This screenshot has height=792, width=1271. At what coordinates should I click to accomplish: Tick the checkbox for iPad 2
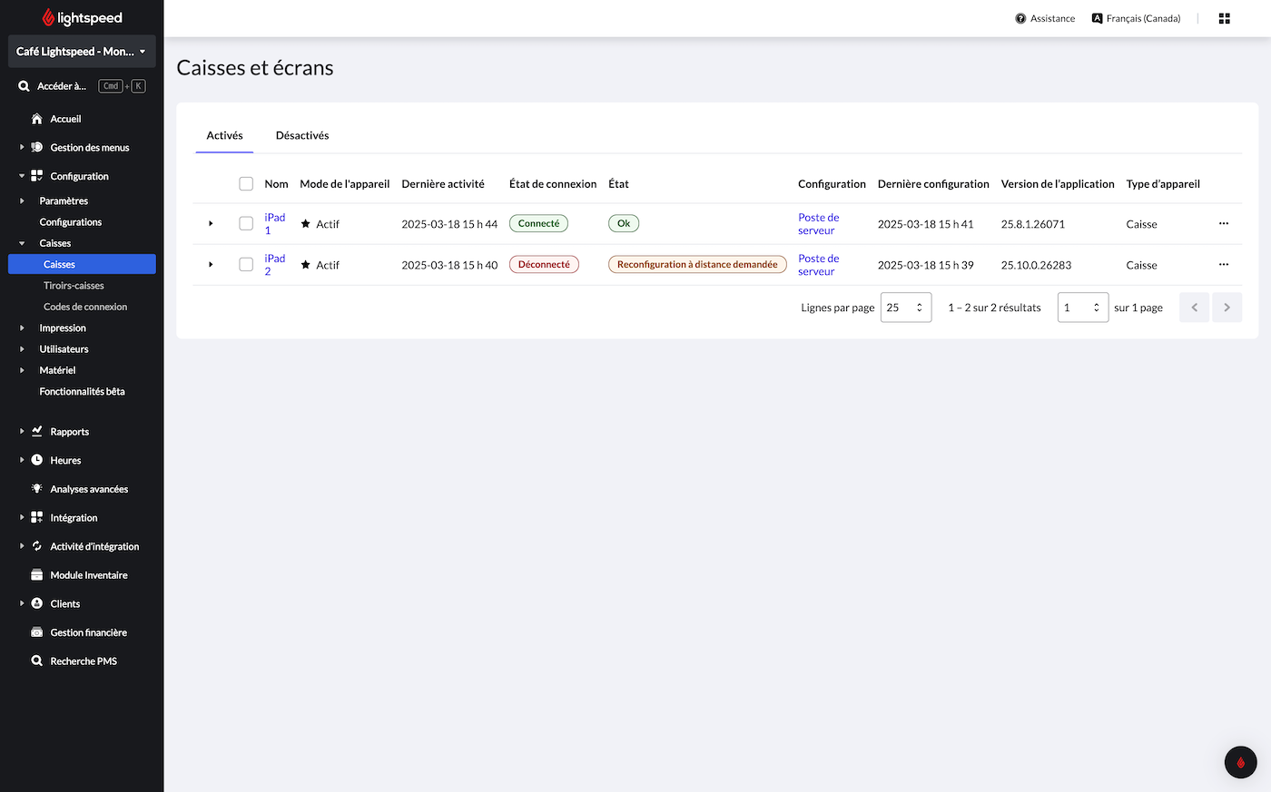pyautogui.click(x=246, y=265)
